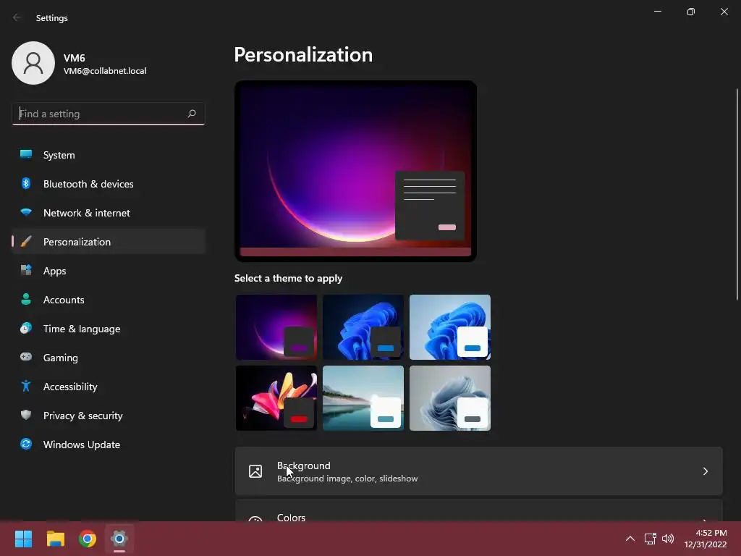741x556 pixels.
Task: Open the volume speaker icon
Action: coord(668,539)
